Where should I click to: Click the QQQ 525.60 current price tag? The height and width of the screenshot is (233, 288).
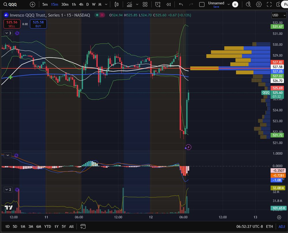273,94
